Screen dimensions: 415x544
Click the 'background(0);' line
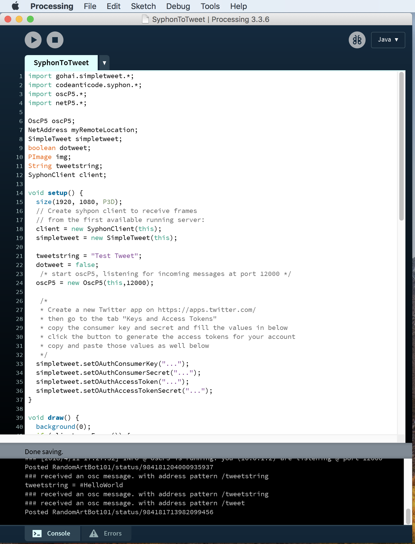(63, 427)
